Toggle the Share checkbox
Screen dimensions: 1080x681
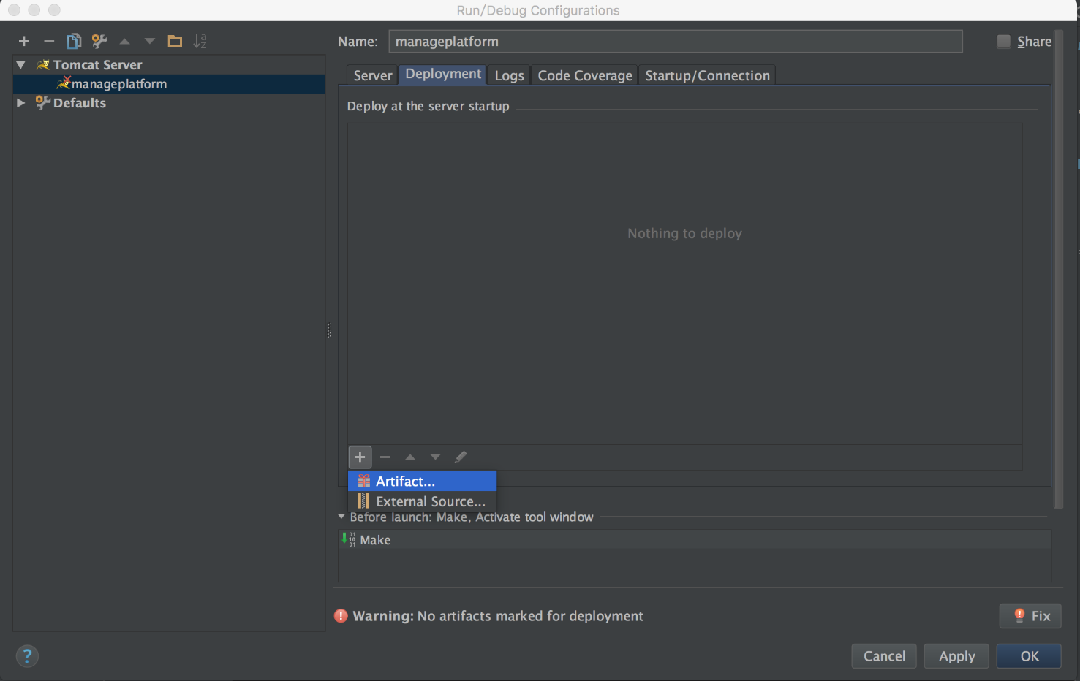[x=1004, y=42]
